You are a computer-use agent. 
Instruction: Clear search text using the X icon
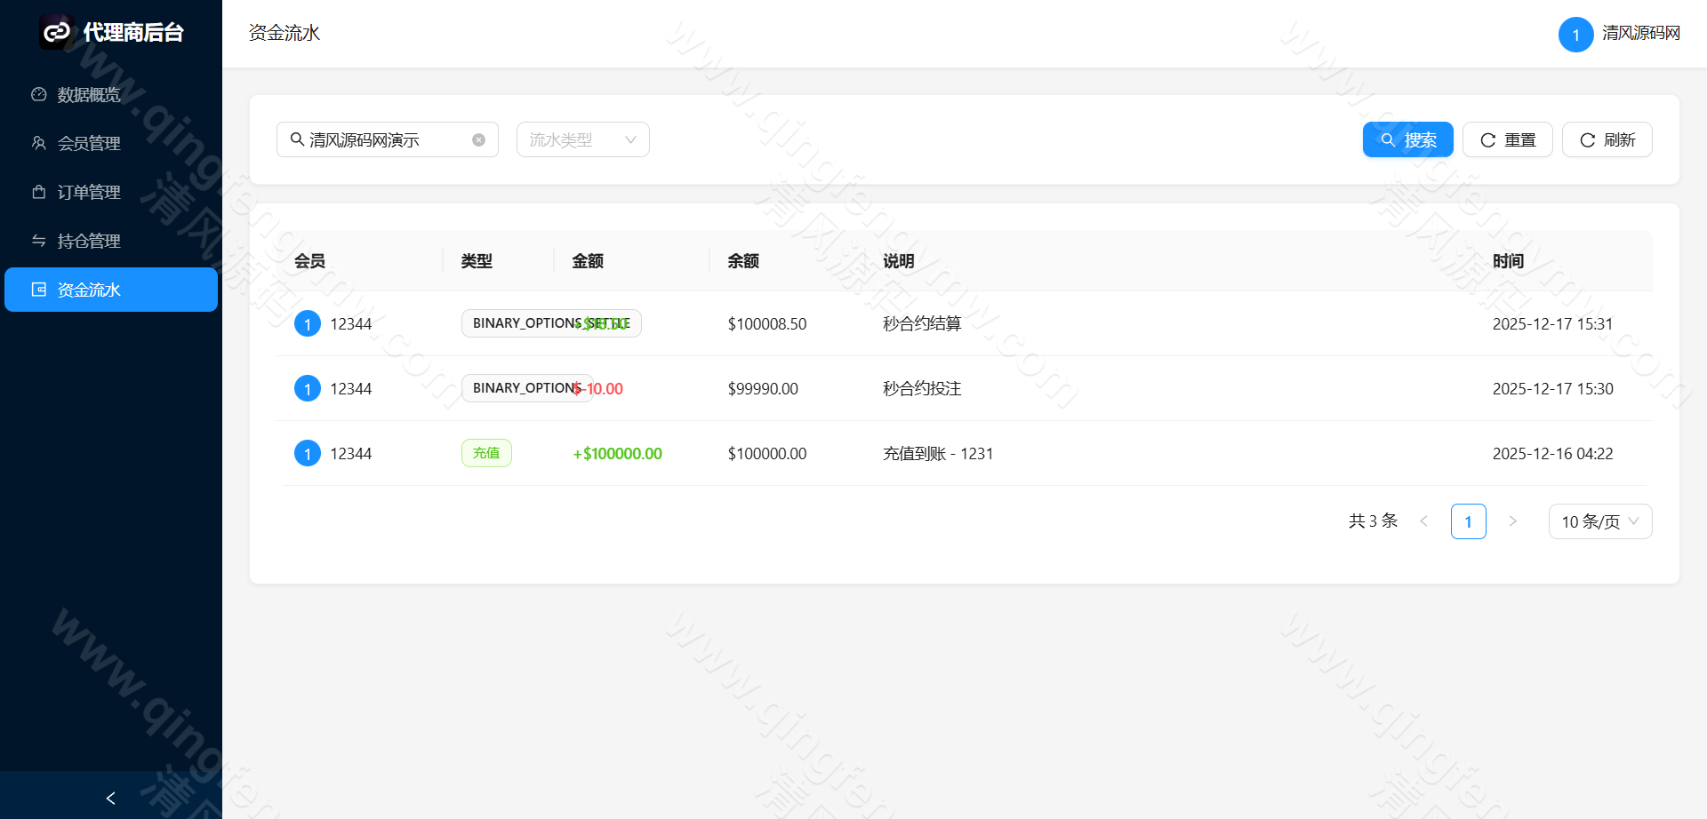tap(478, 139)
